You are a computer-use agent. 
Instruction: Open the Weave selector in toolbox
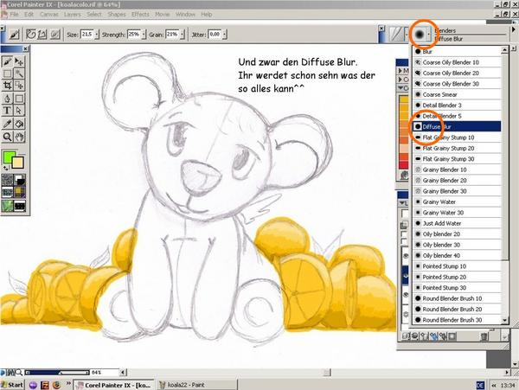[x=20, y=192]
